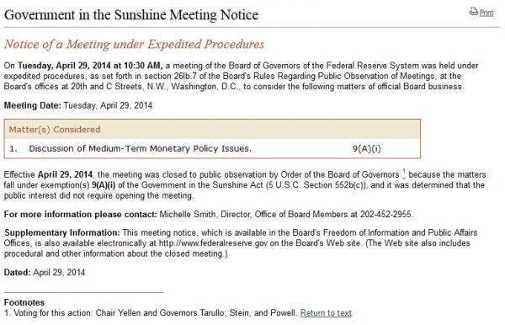The width and height of the screenshot is (505, 325).
Task: Click the Dated: April 29, 2014 line
Action: click(x=45, y=272)
